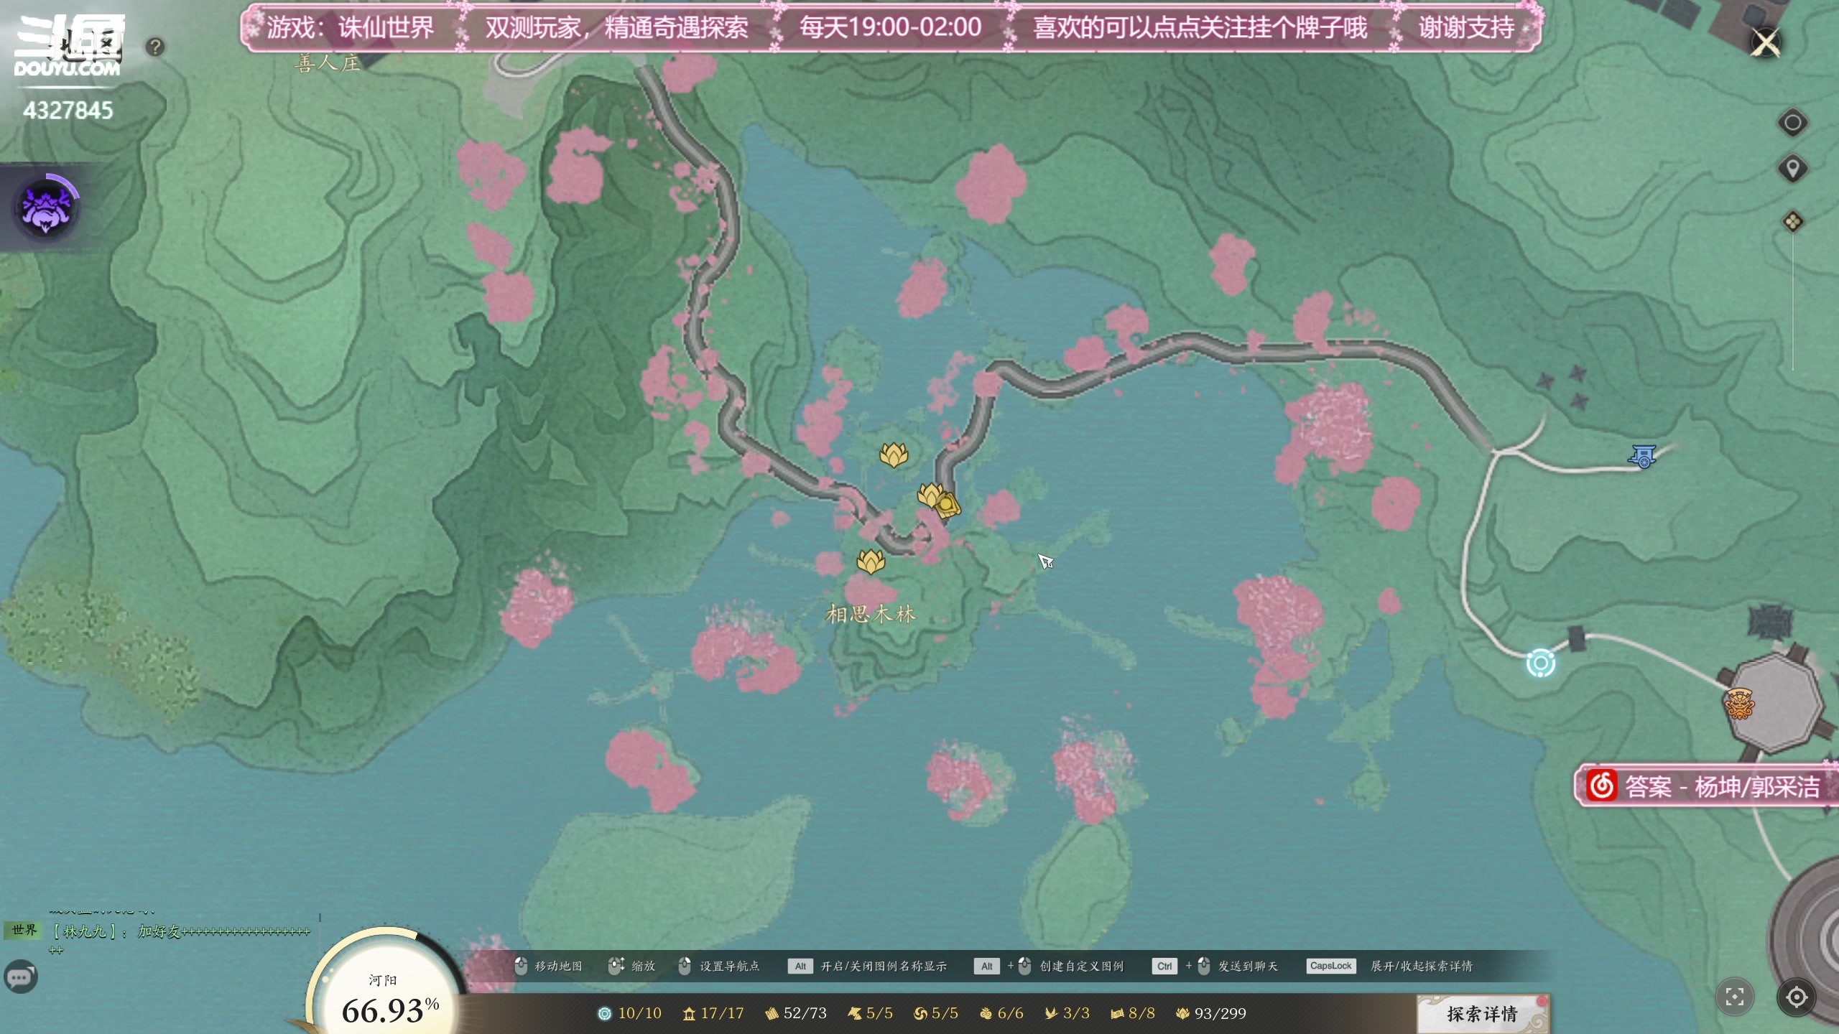Close the map with the X icon

click(1766, 43)
